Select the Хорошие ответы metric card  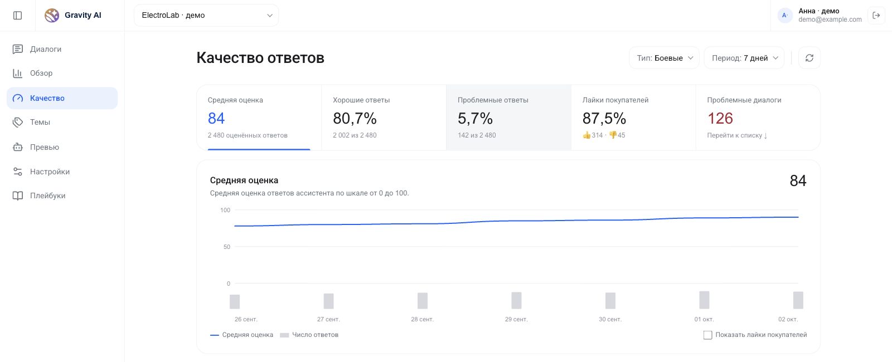click(384, 118)
